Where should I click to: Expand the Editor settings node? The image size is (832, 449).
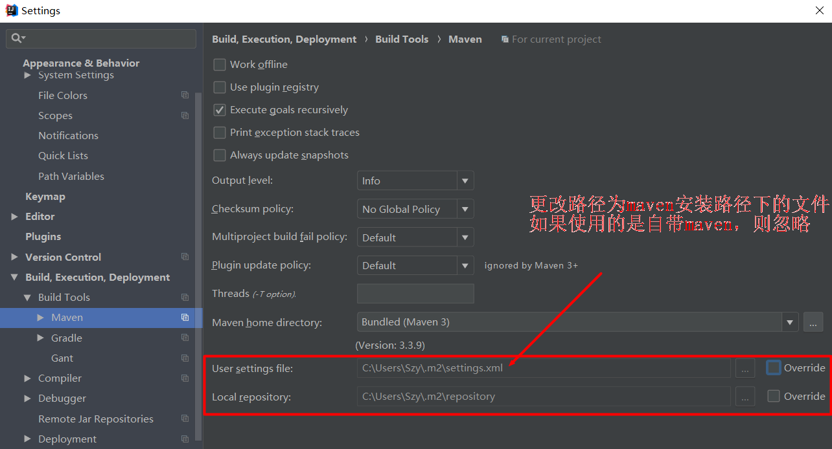tap(14, 217)
